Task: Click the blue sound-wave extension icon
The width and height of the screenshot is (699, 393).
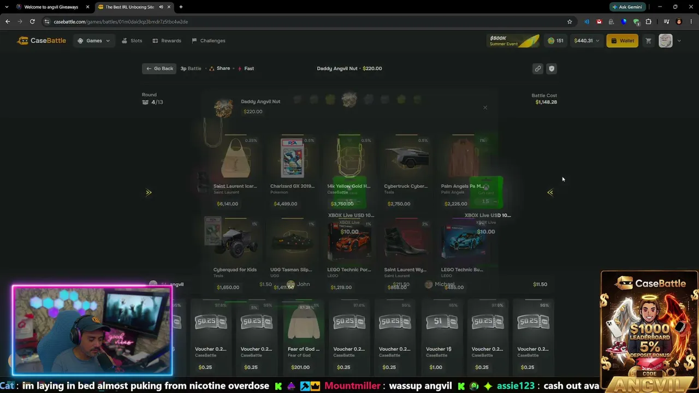Action: click(587, 22)
